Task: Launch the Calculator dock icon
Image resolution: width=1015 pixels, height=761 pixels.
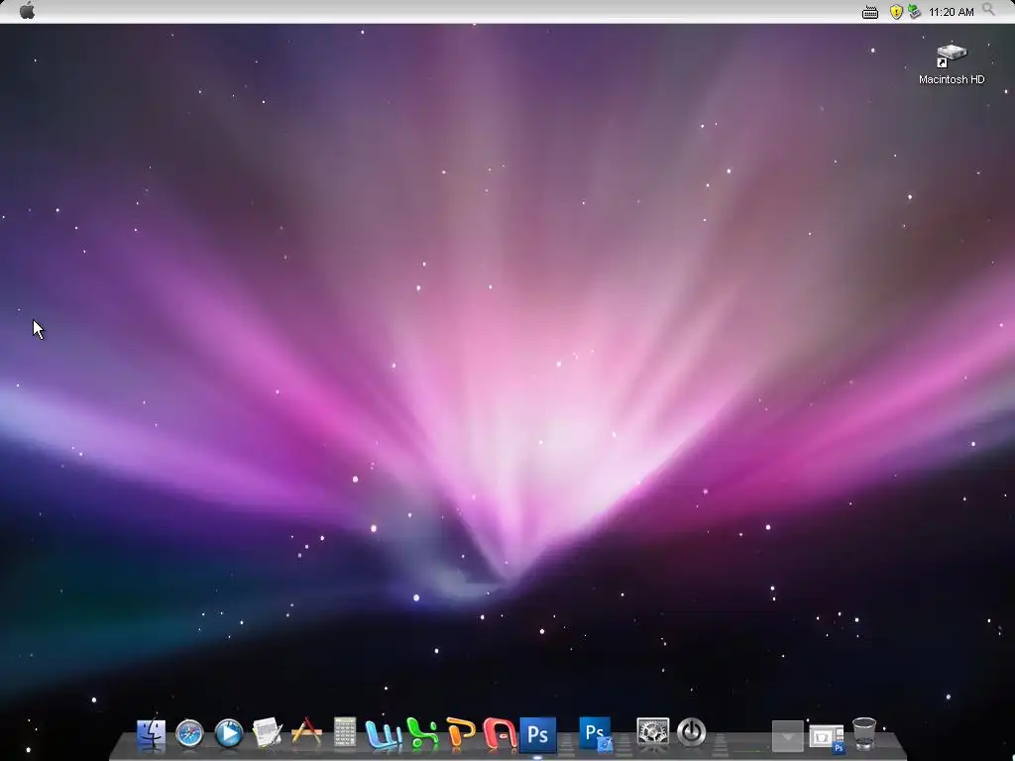Action: [344, 732]
